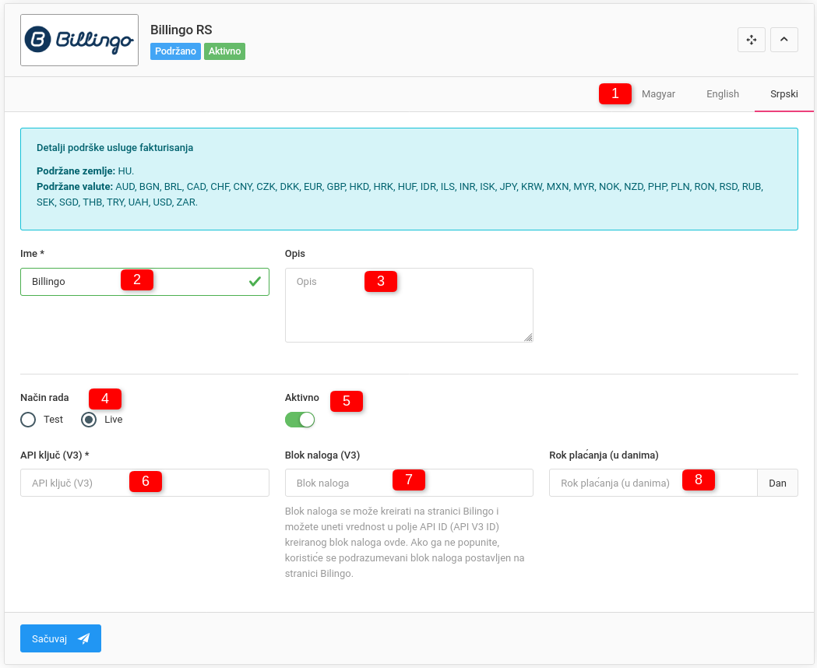Select the Test mode radio button
The width and height of the screenshot is (817, 668).
29,420
